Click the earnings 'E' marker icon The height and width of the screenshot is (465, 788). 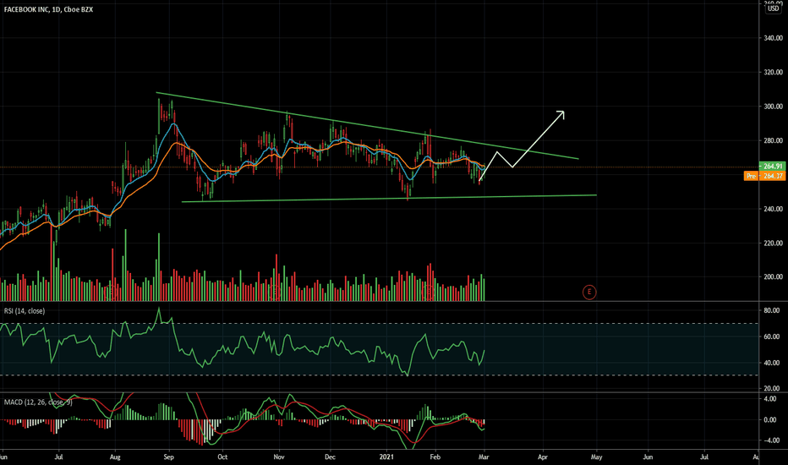pos(589,292)
